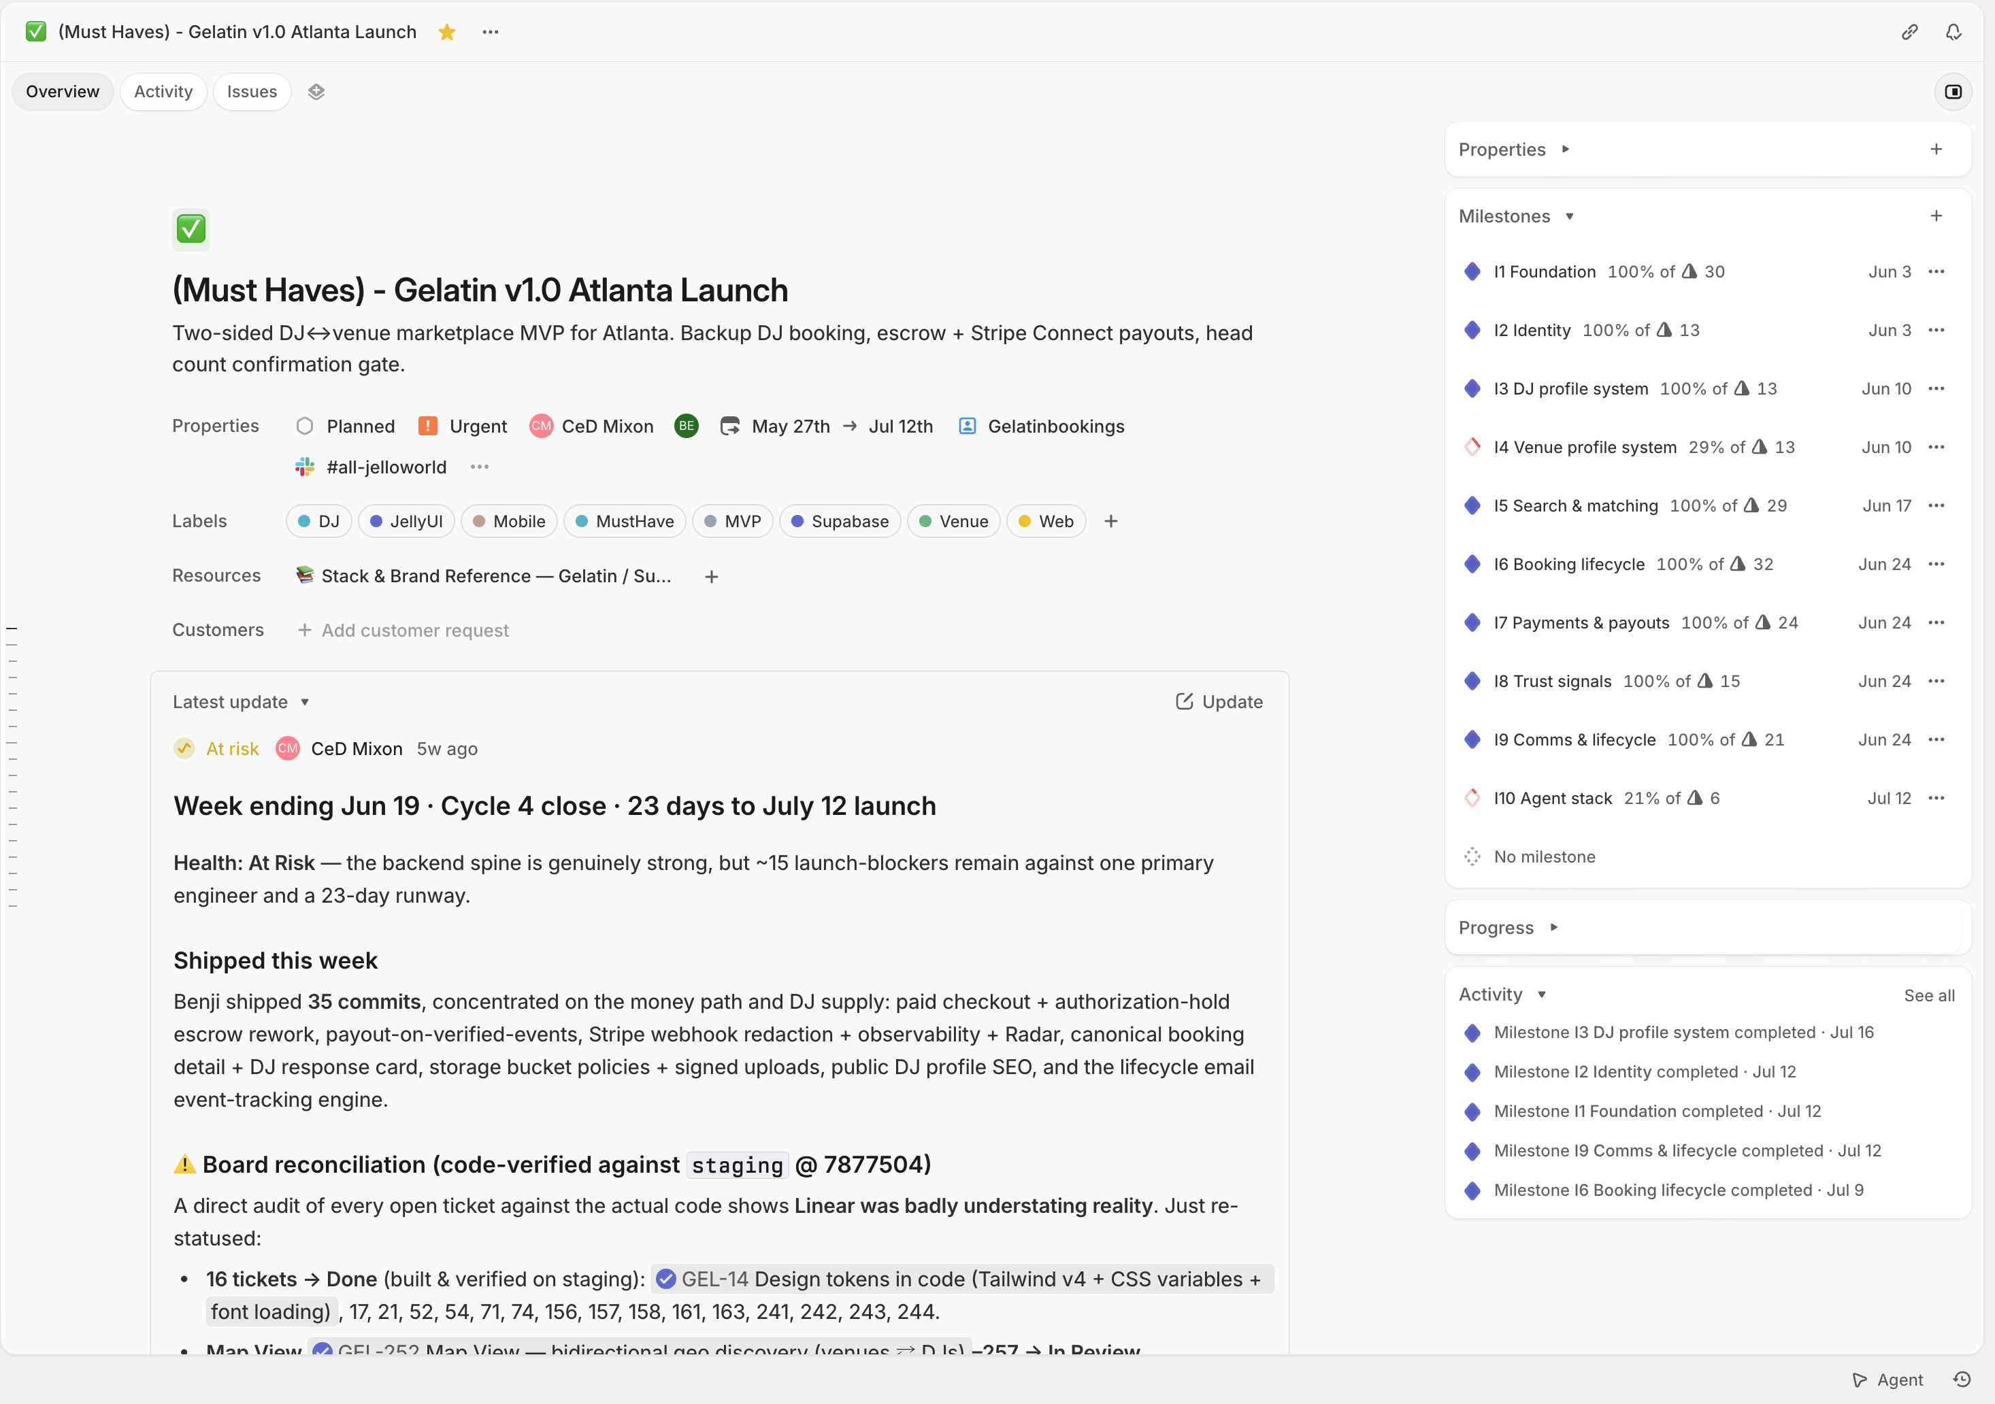Open the Agent button at bottom
The height and width of the screenshot is (1404, 1995).
1887,1380
